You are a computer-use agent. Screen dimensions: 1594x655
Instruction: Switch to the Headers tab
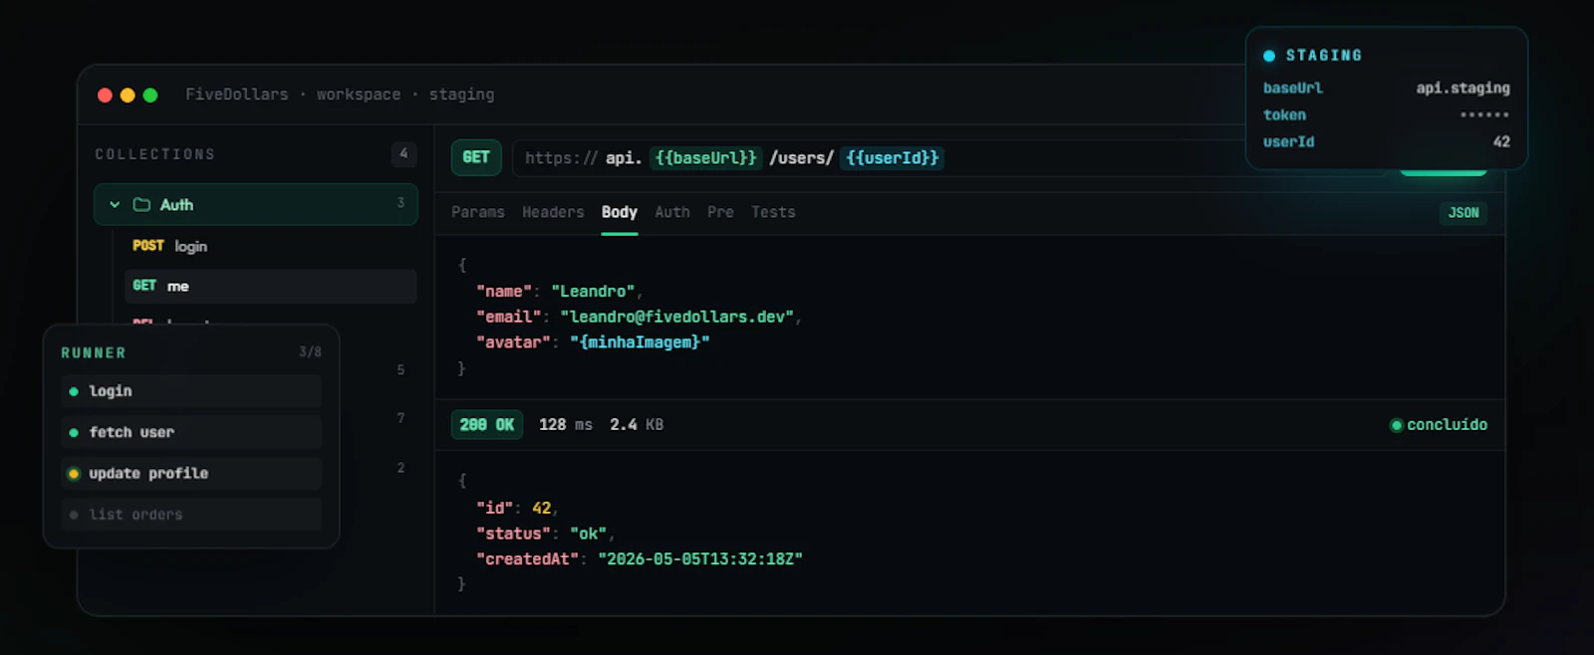coord(553,212)
